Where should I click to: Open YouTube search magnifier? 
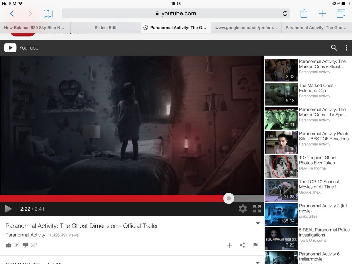334,48
